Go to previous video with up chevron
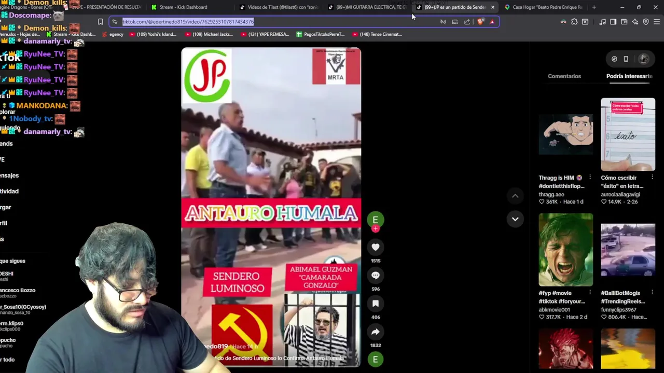The image size is (664, 373). (x=515, y=196)
